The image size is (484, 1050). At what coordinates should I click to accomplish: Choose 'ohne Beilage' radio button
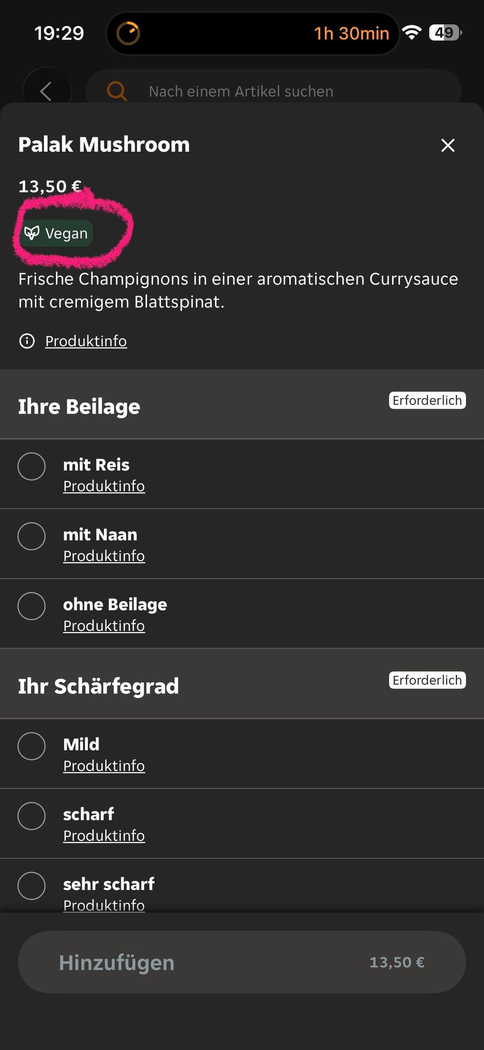(x=31, y=606)
